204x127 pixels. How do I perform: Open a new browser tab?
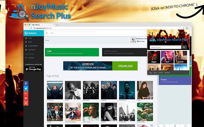[x=57, y=25]
